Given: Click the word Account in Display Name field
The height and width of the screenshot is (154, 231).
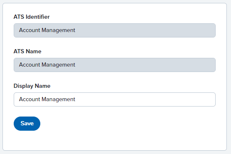Looking at the screenshot, I should 29,99.
